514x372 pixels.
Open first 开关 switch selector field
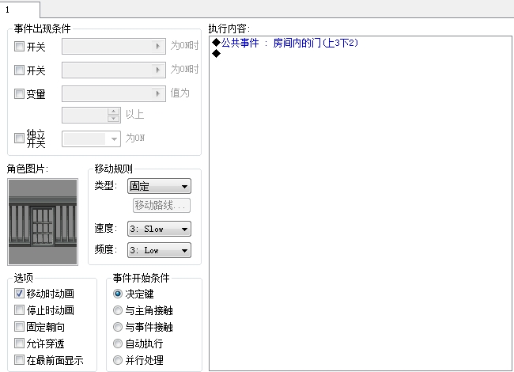[114, 46]
